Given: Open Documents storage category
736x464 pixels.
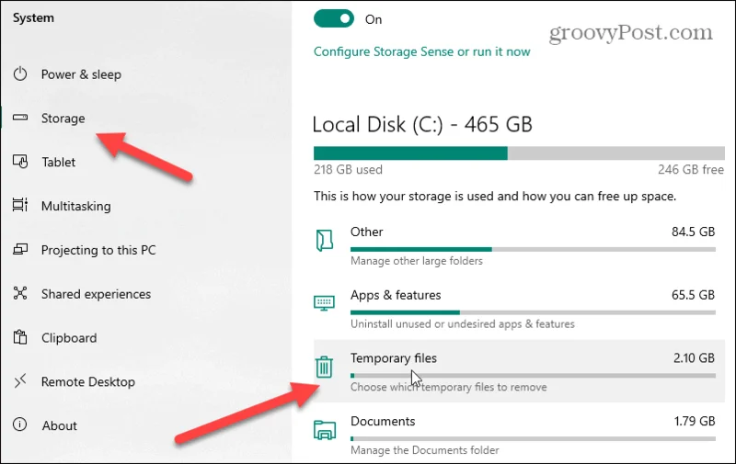Looking at the screenshot, I should (x=519, y=435).
